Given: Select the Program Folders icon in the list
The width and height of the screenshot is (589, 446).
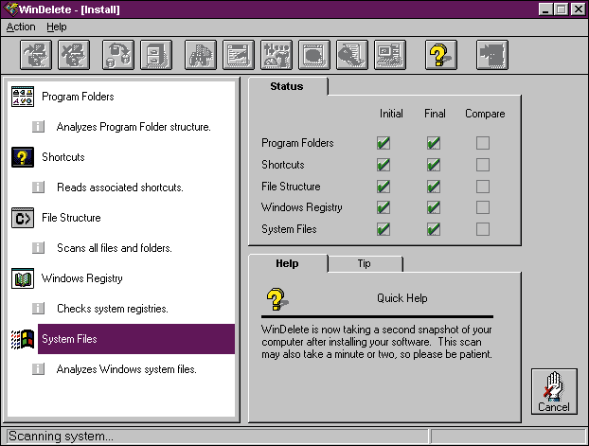Looking at the screenshot, I should point(23,97).
